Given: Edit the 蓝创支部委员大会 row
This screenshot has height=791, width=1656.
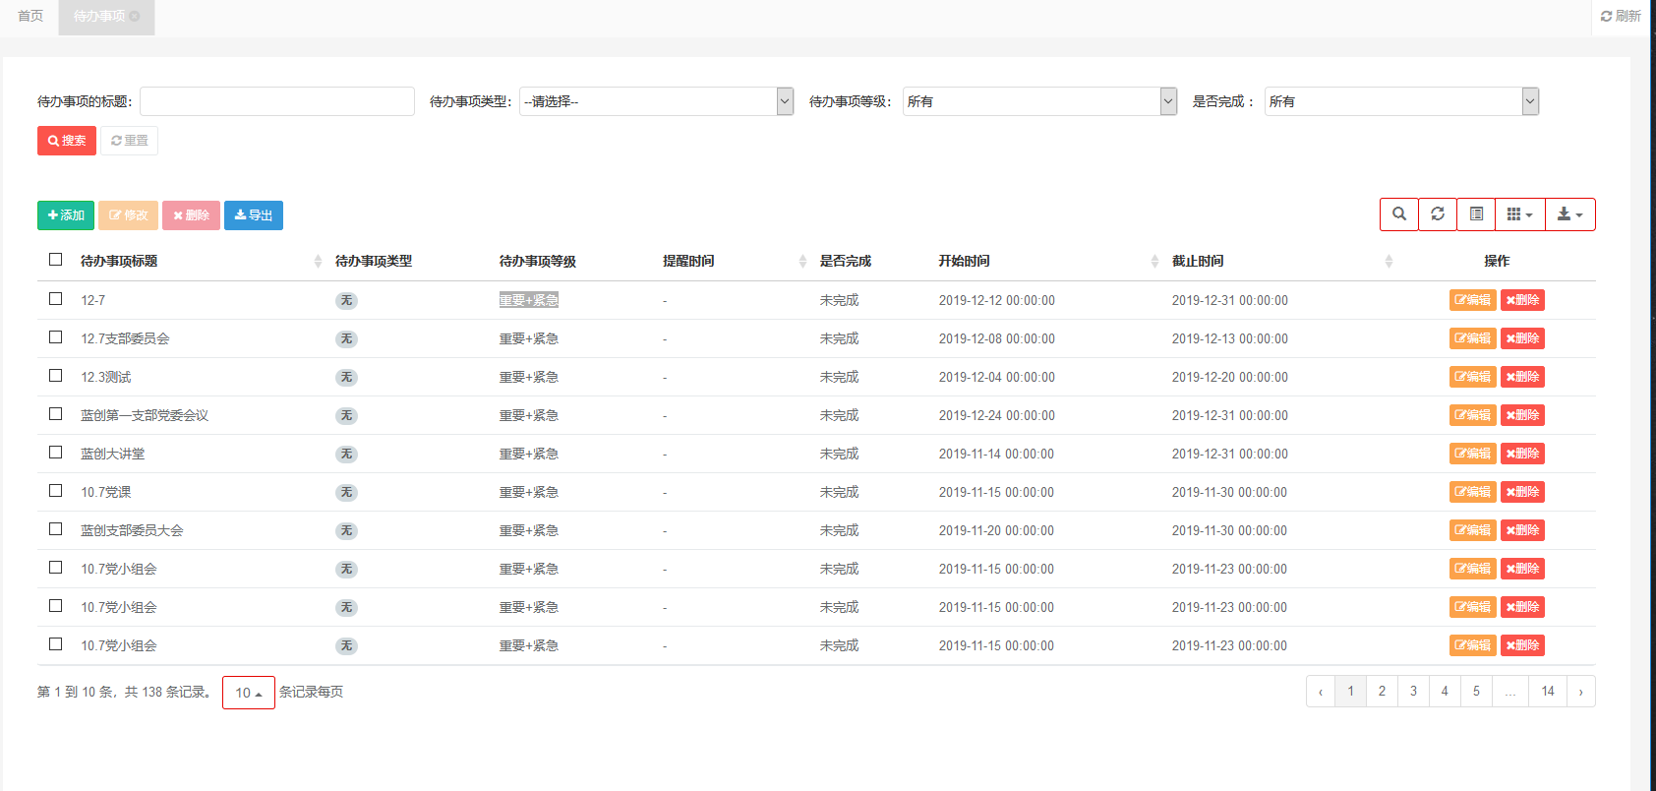Looking at the screenshot, I should click(1472, 530).
